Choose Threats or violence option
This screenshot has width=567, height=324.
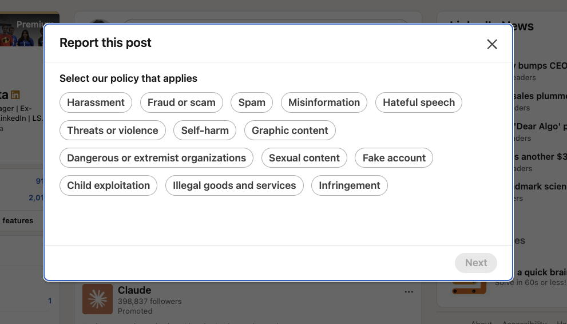tap(113, 130)
